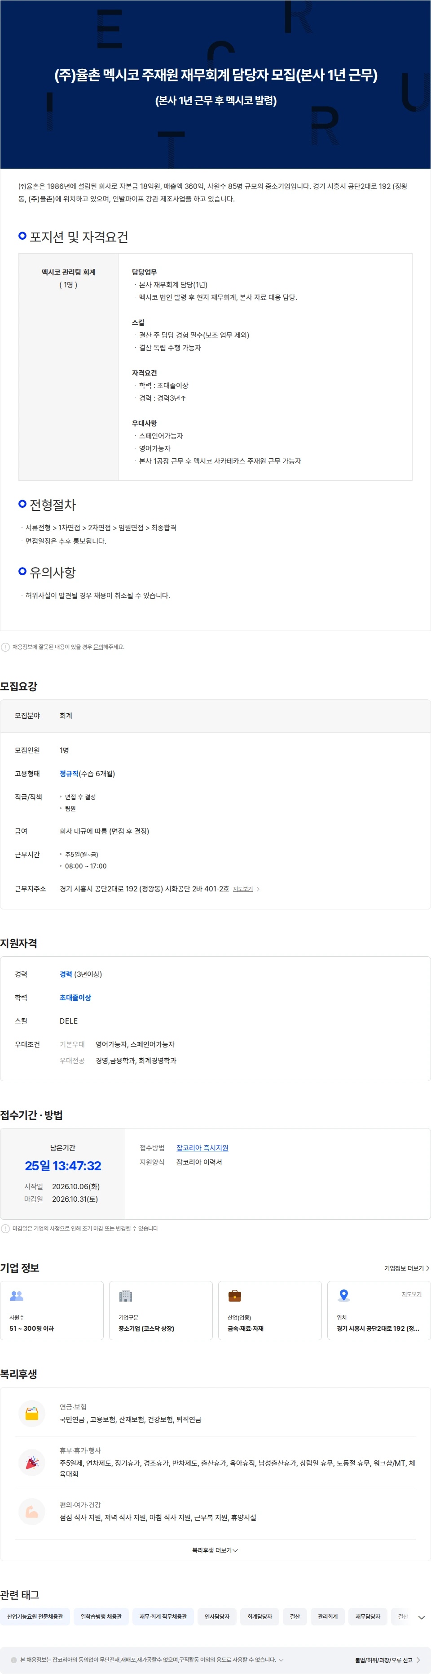The width and height of the screenshot is (431, 1674).
Task: Click the map pin icon for 위치
Action: click(344, 1295)
